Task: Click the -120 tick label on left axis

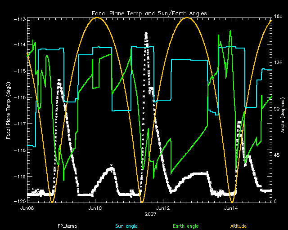Action: pyautogui.click(x=20, y=201)
